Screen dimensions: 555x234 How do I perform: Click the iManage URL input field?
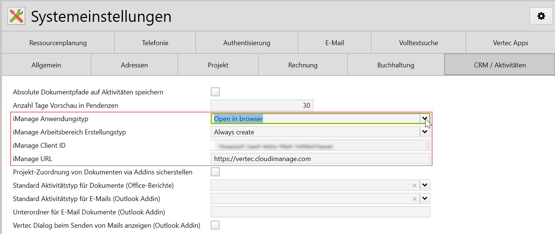coord(320,159)
